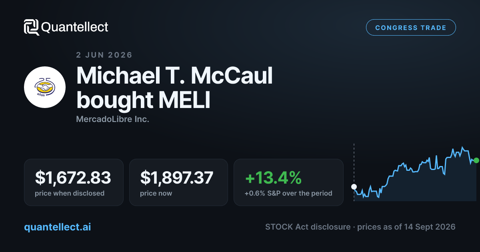
Task: Click the MercadoLibre Inc. company name
Action: tap(112, 119)
